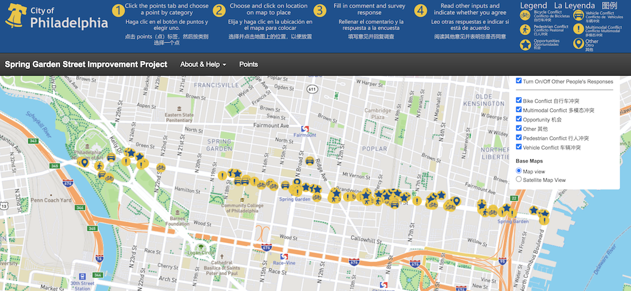Open the vehicle marker north of Spring Garden at Broad St
Viewport: 631px width, 291px height.
(309, 161)
